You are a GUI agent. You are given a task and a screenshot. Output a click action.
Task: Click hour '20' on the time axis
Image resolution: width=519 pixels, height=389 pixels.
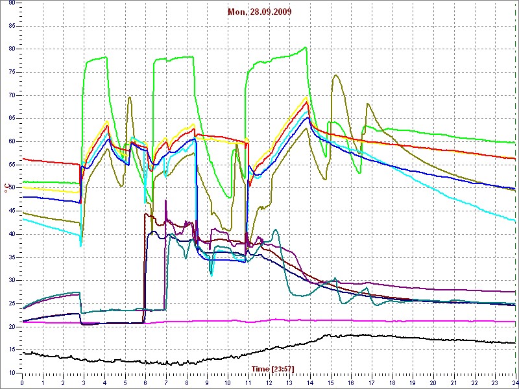pyautogui.click(x=433, y=383)
